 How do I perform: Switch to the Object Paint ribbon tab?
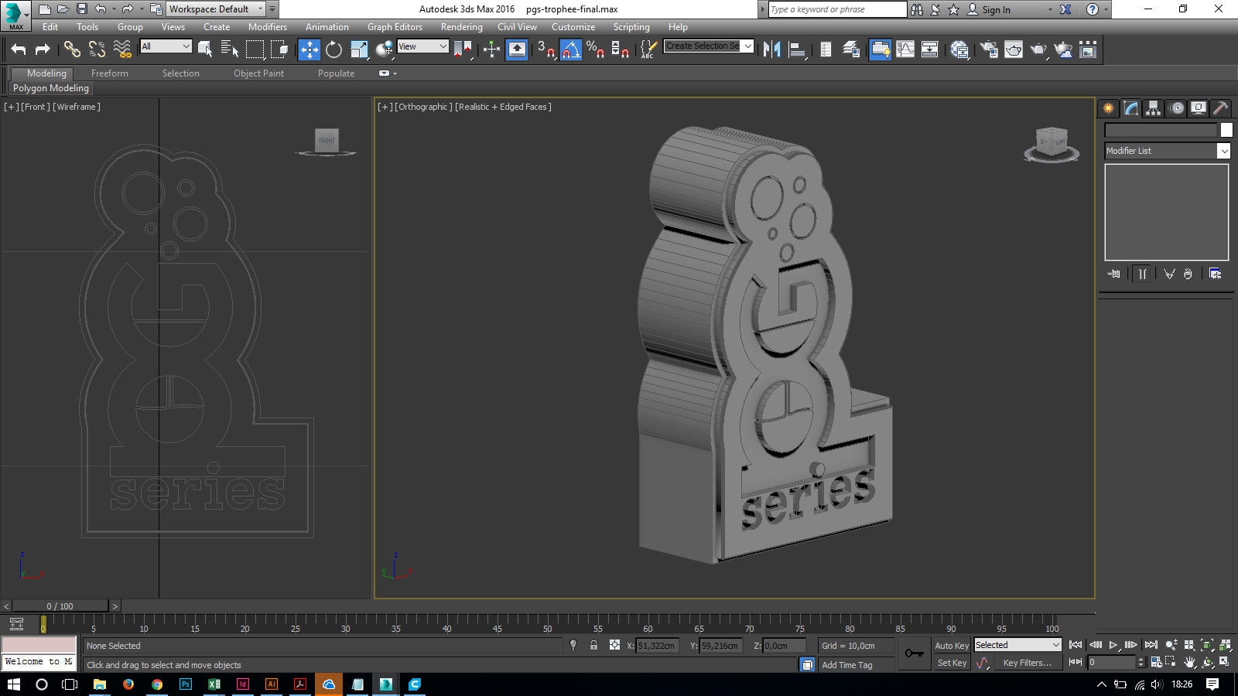click(x=258, y=73)
